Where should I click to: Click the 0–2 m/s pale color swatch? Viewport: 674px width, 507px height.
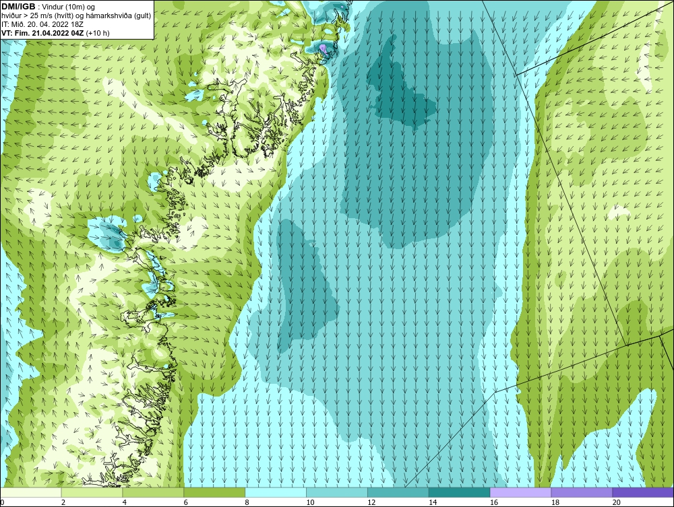pos(31,492)
